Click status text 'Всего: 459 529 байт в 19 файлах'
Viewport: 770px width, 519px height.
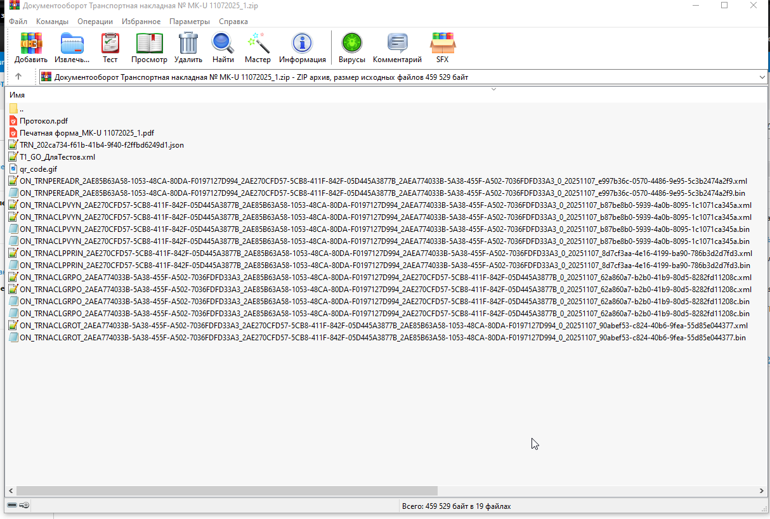point(457,506)
